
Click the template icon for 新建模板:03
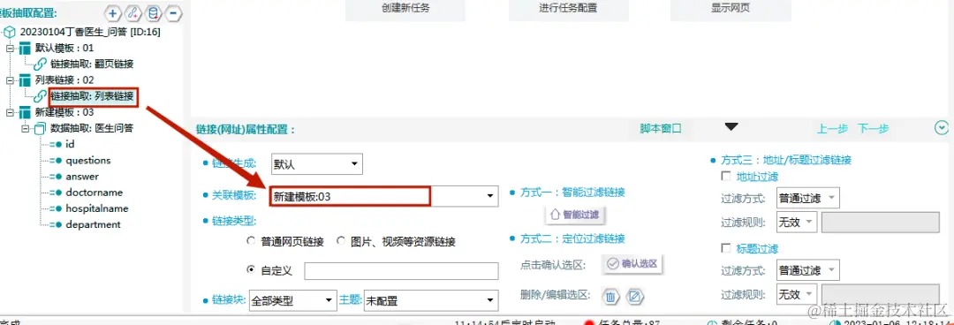[25, 112]
